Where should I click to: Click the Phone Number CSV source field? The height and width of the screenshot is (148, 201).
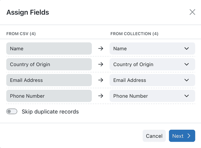[x=49, y=96]
